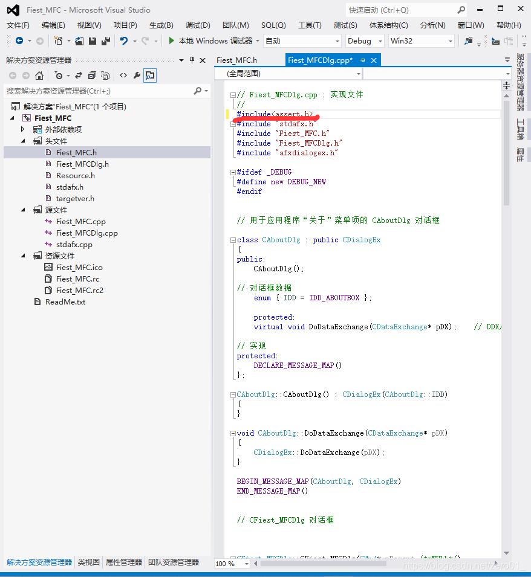Save the current file with the Save icon
This screenshot has width=531, height=577.
93,41
